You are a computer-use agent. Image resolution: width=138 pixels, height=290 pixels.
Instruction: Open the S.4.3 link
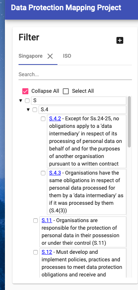(x=55, y=173)
